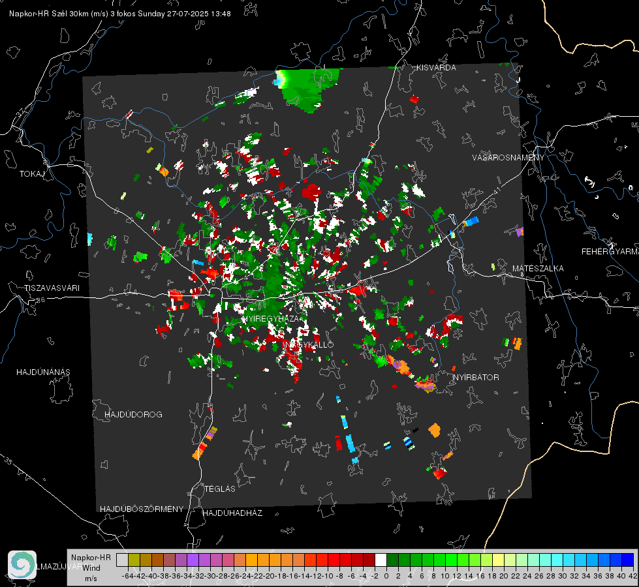Click the HAJDÚHADHÁZ city label

[232, 513]
